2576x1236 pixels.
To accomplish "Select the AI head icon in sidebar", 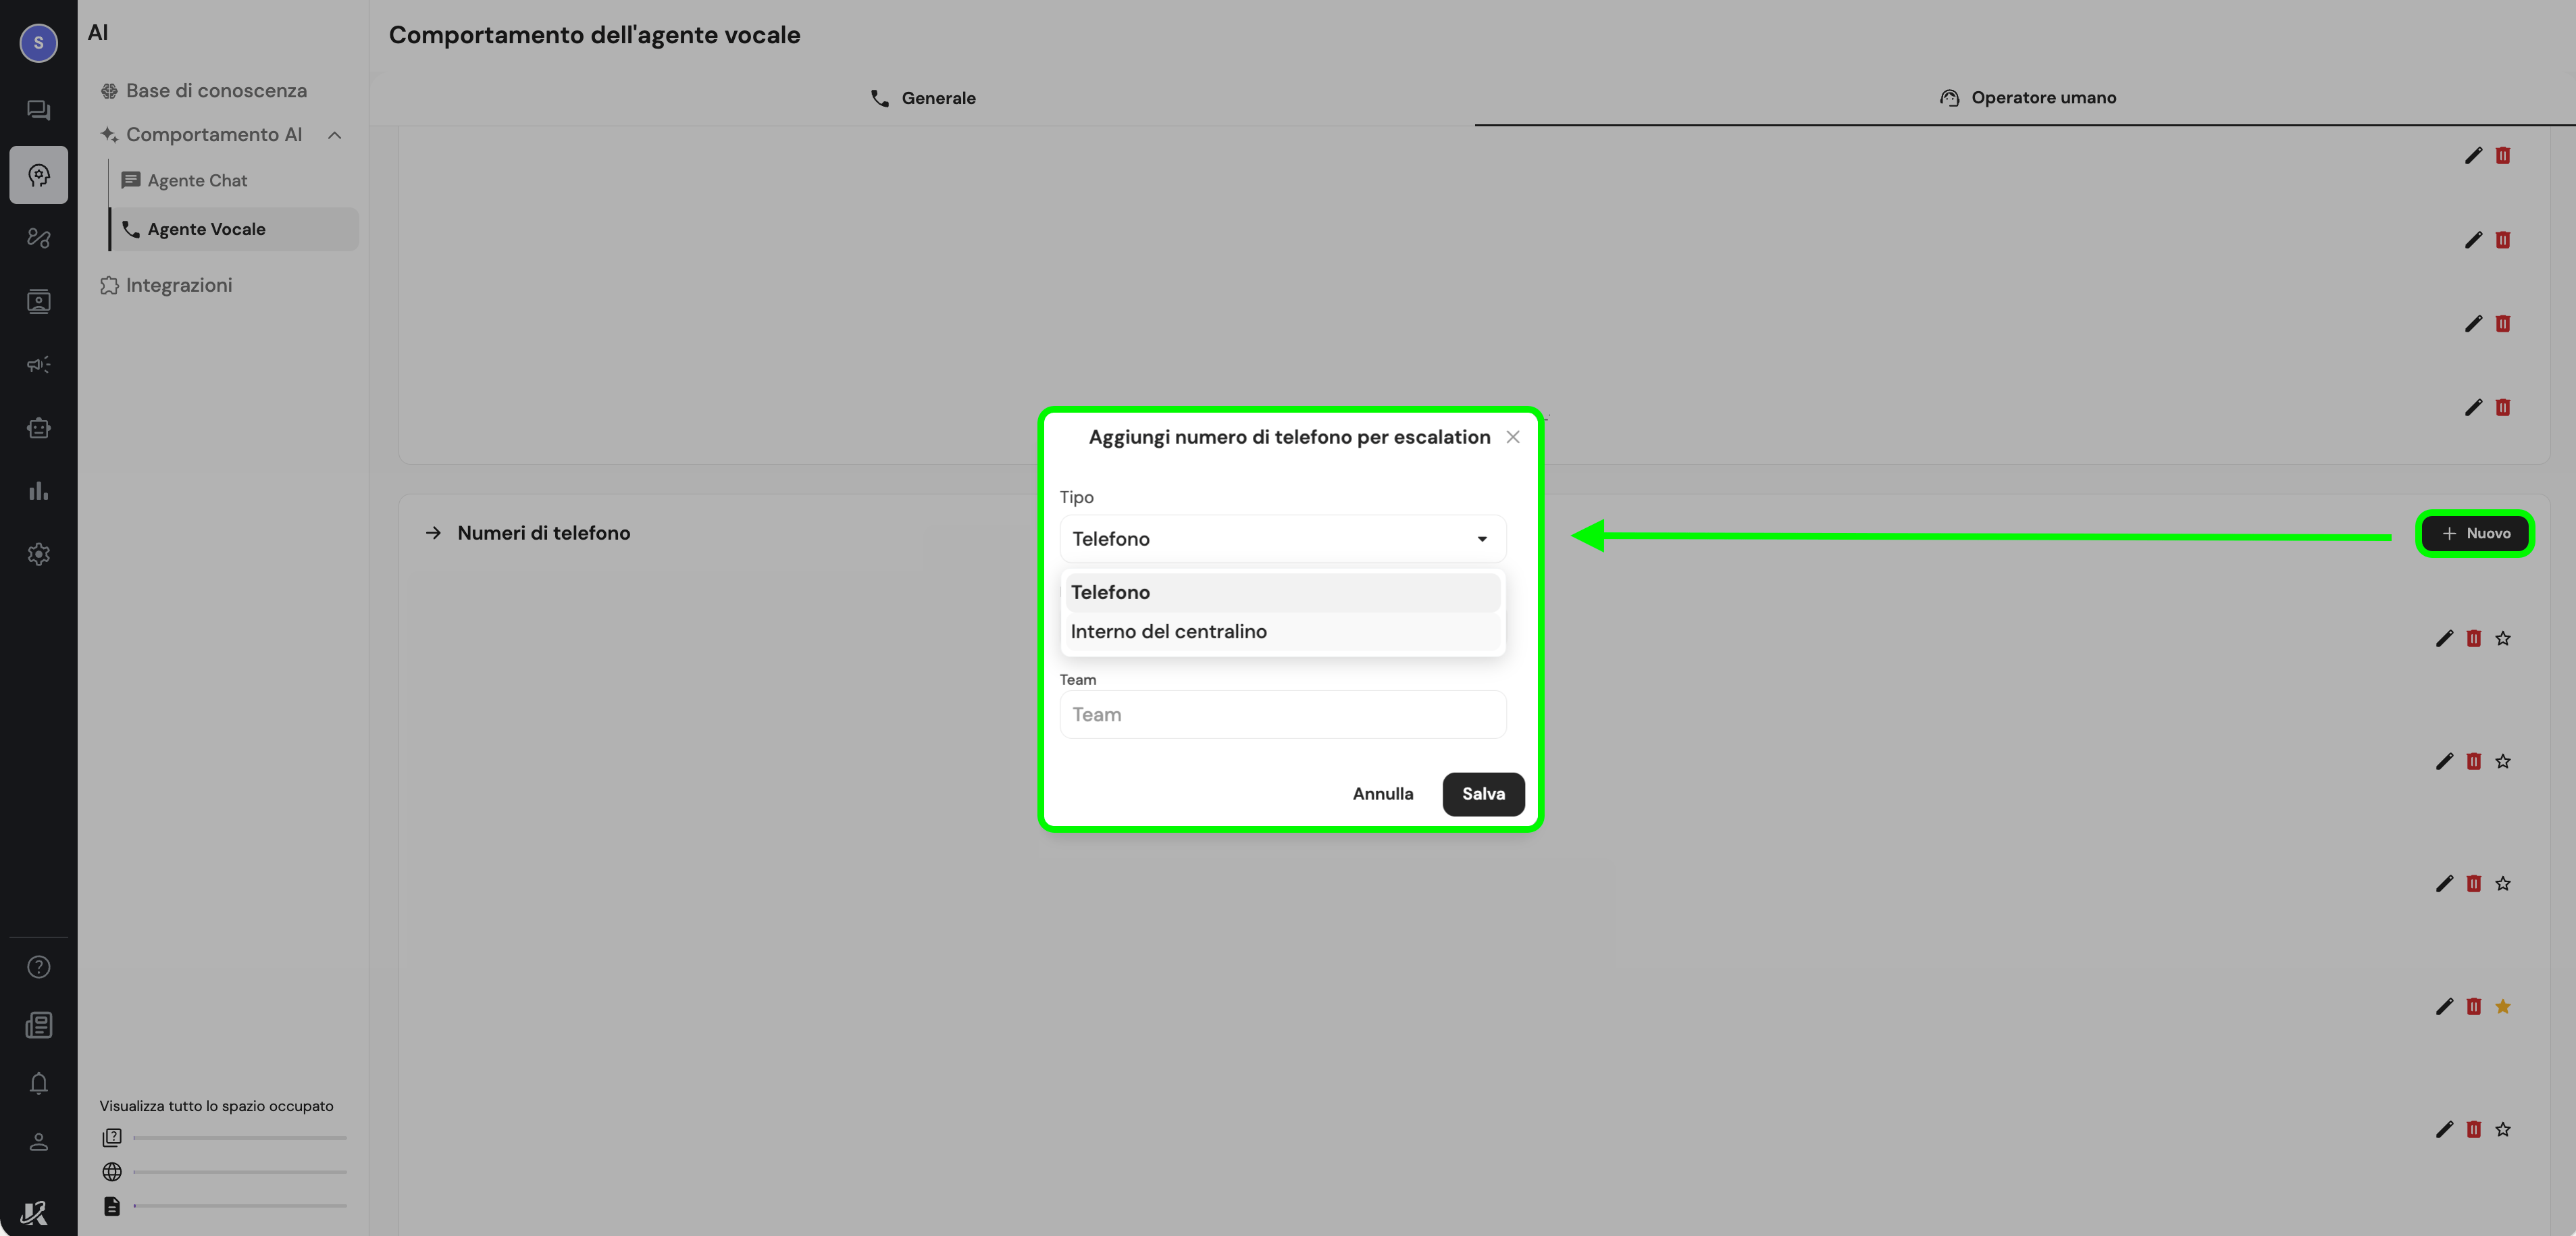I will [38, 175].
